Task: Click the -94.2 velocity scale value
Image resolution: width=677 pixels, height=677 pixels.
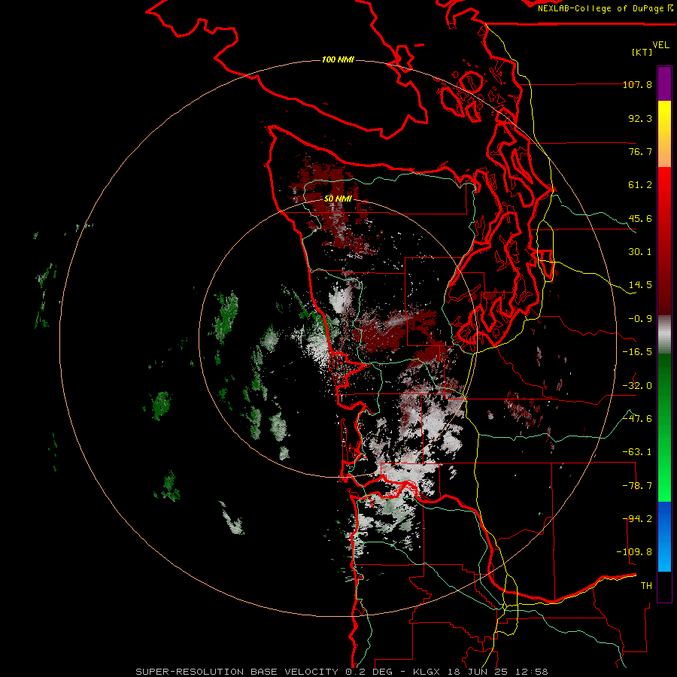Action: (x=637, y=519)
